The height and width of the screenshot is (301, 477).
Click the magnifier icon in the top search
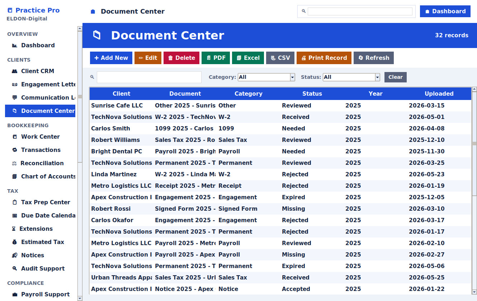(x=304, y=11)
